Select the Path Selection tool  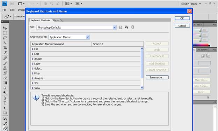(x=5, y=108)
